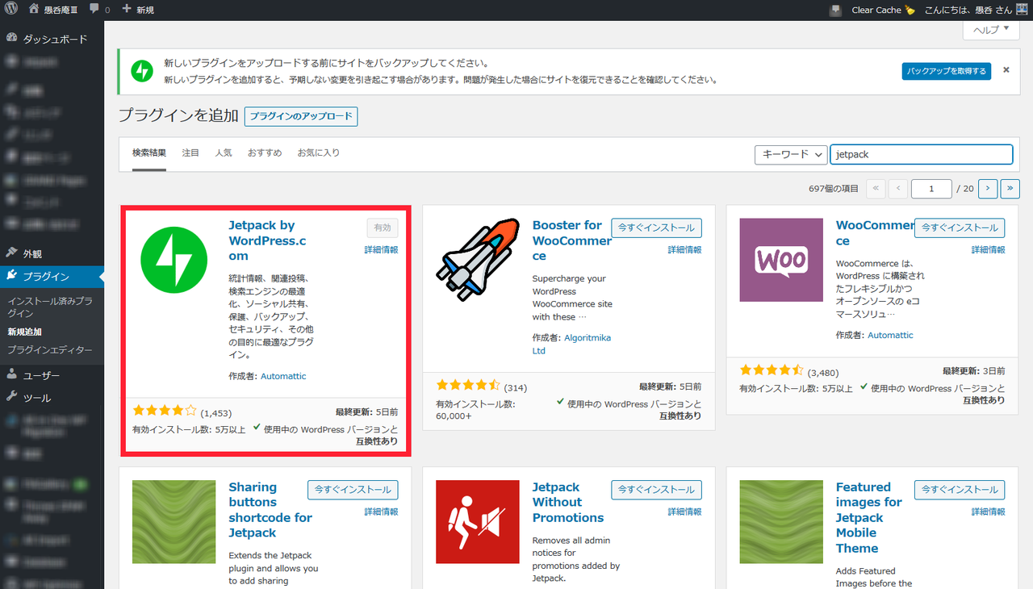This screenshot has height=589, width=1033.
Task: Go to the next page of results
Action: [x=988, y=189]
